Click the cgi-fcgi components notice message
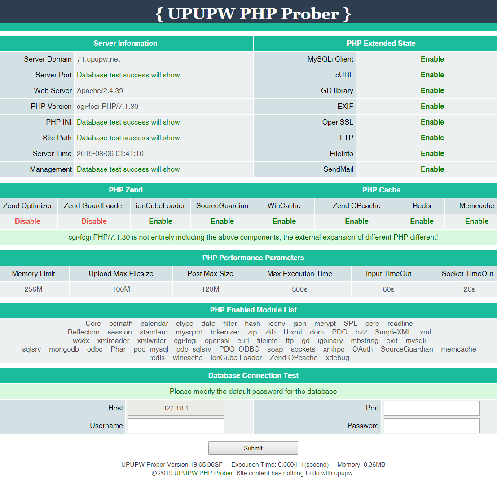 [x=253, y=237]
